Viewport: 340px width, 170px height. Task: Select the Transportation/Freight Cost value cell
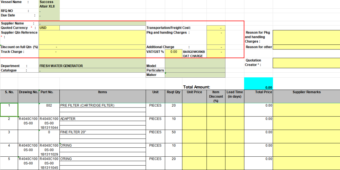point(216,28)
